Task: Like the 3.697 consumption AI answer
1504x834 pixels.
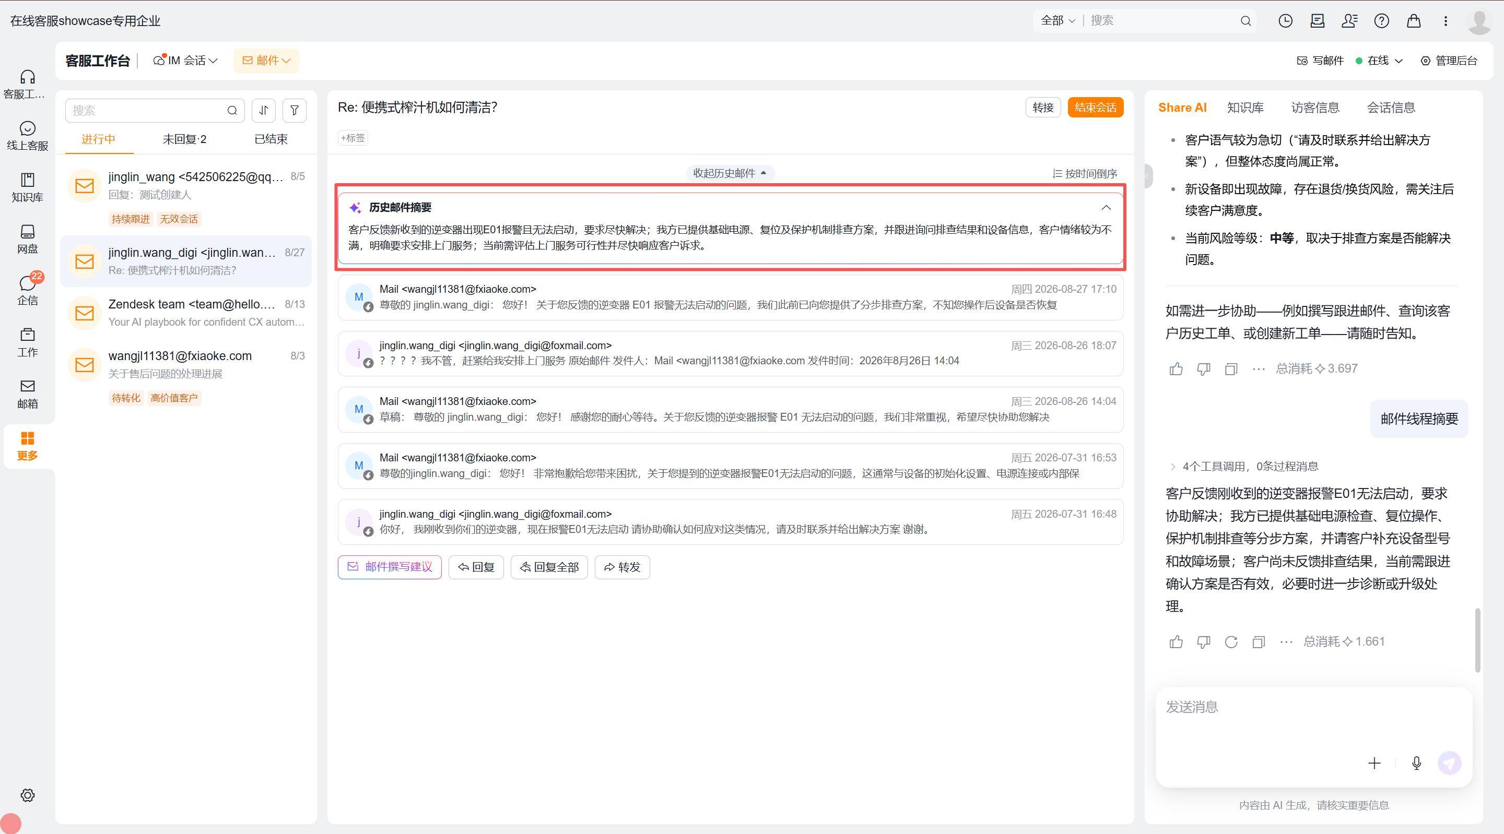Action: (x=1176, y=369)
